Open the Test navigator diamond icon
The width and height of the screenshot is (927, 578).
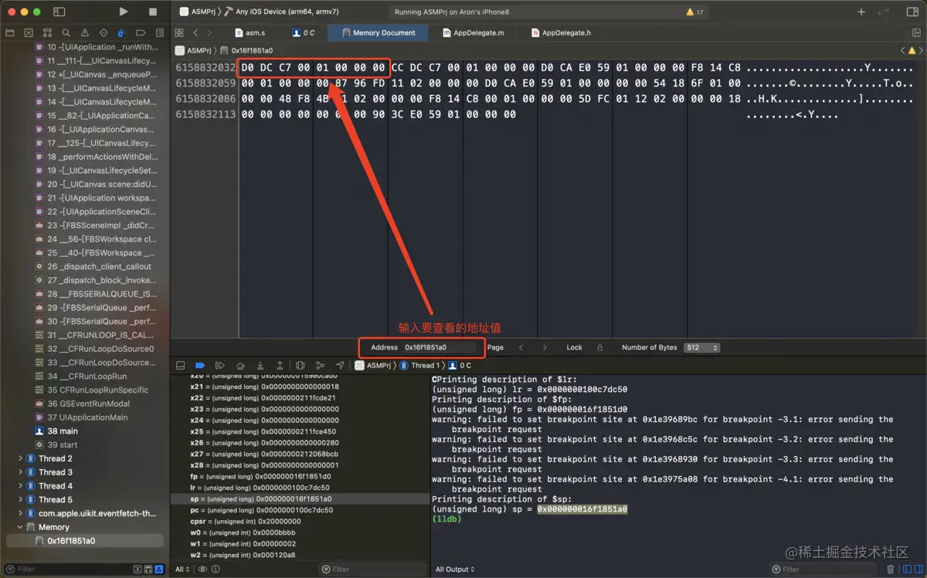[x=103, y=33]
